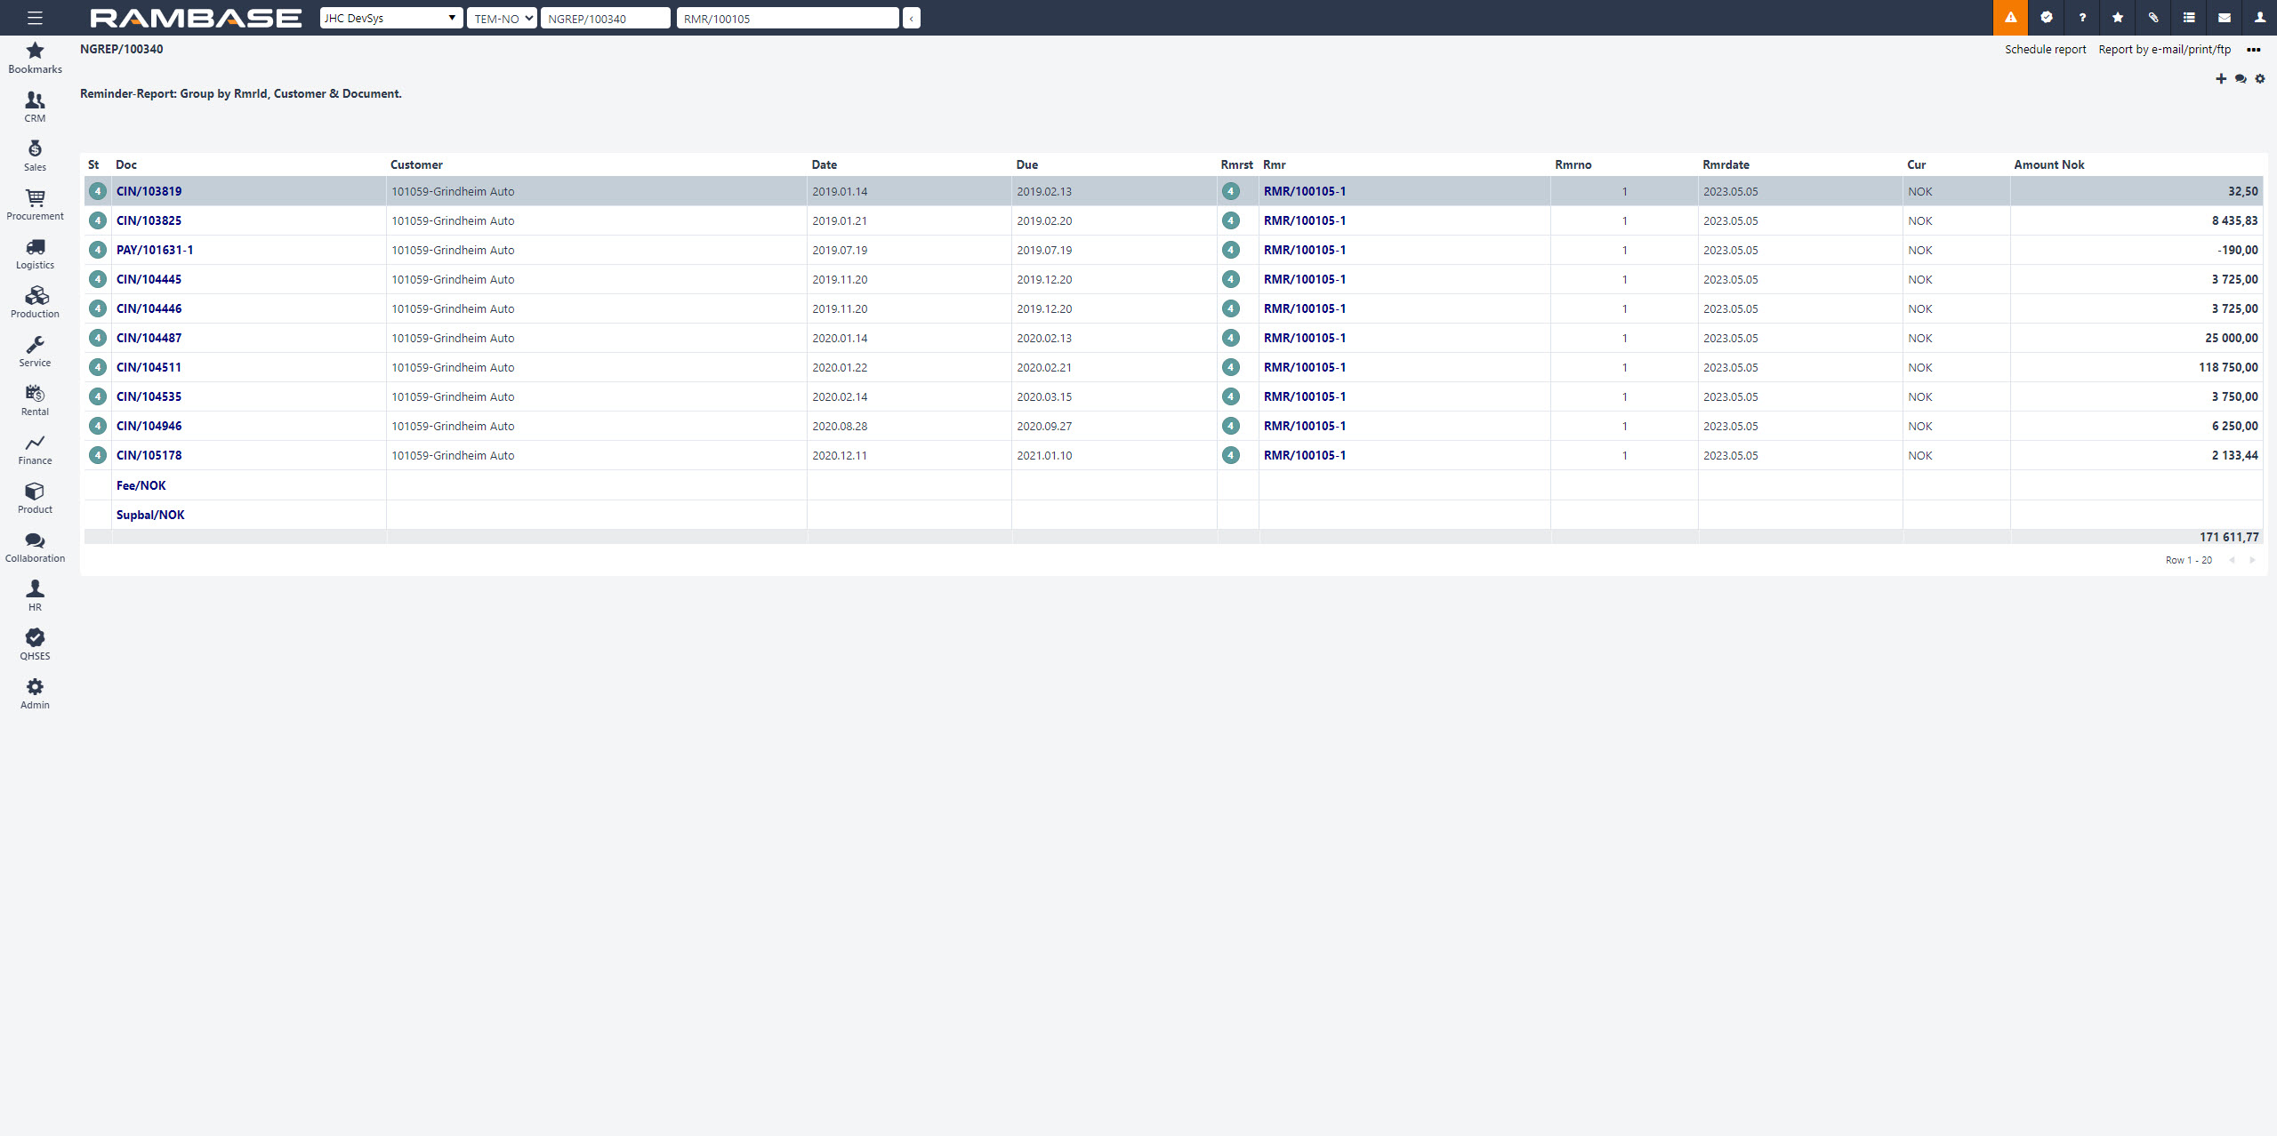Click the RMR/100105 input field
The height and width of the screenshot is (1136, 2277).
(787, 18)
